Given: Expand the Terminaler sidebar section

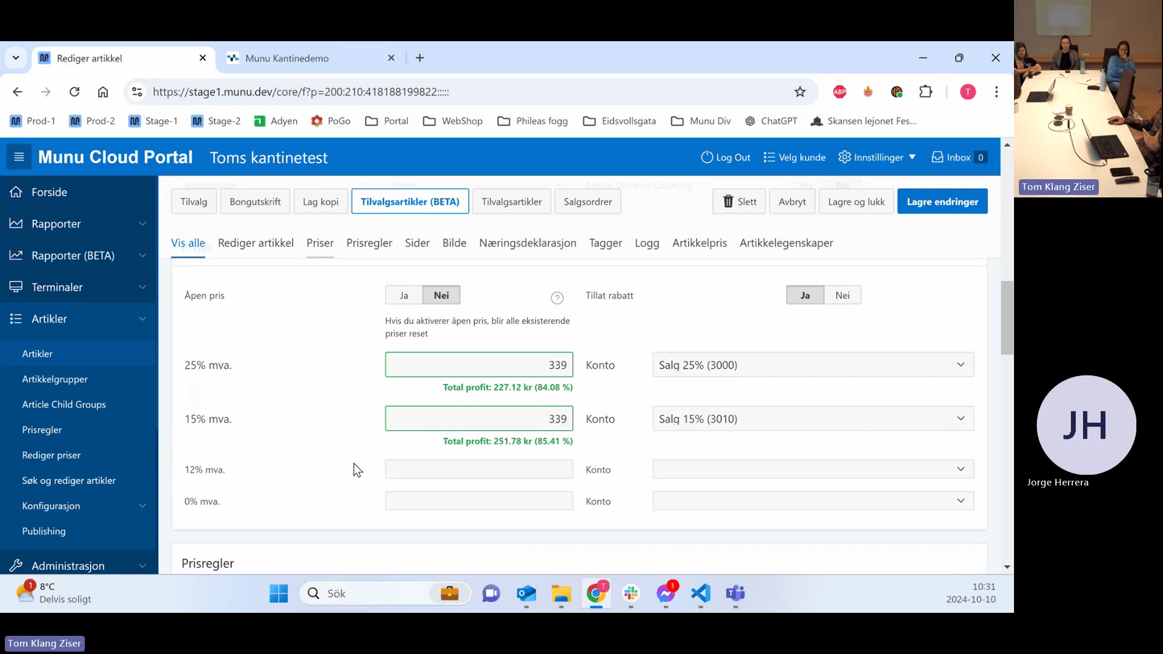Looking at the screenshot, I should coord(79,287).
